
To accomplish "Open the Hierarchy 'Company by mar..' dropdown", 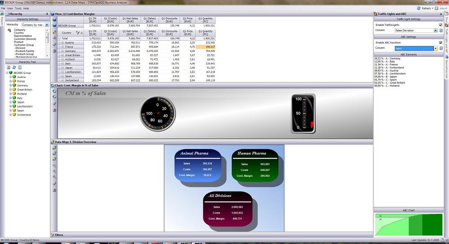I will pyautogui.click(x=47, y=25).
